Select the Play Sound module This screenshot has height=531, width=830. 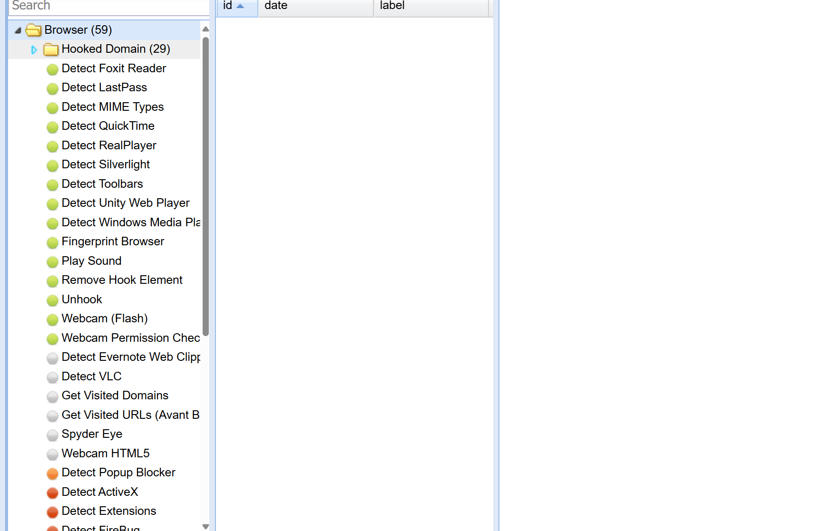pyautogui.click(x=91, y=261)
